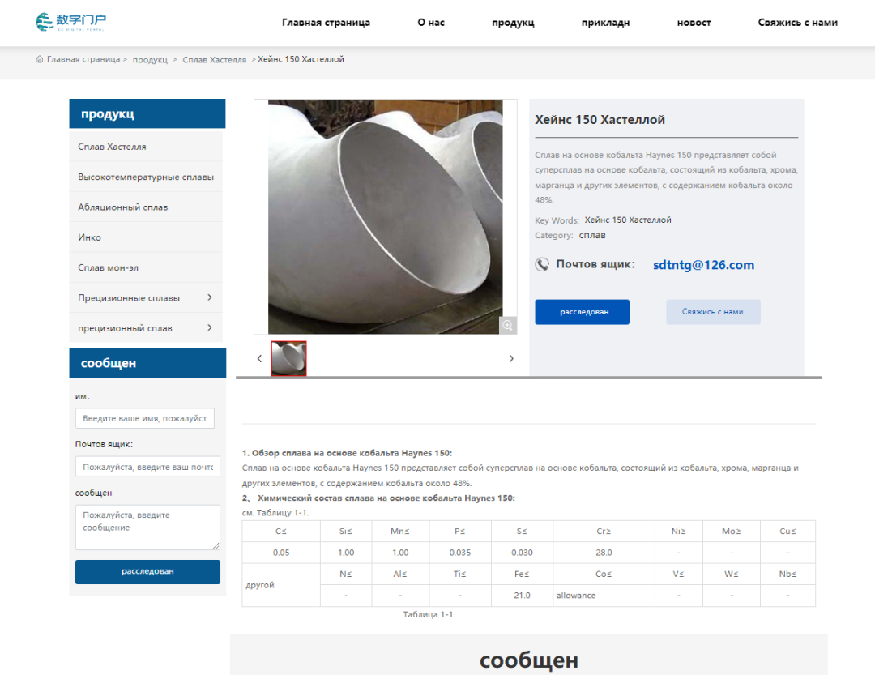Open Главная страница in the top navigation

coord(326,23)
